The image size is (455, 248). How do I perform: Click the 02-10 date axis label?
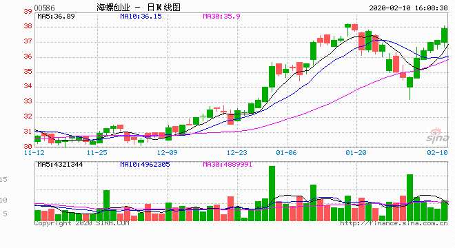click(437, 152)
